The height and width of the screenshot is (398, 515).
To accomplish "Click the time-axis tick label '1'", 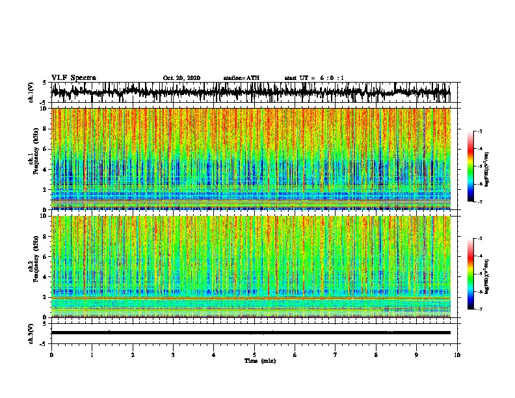I will click(x=92, y=355).
